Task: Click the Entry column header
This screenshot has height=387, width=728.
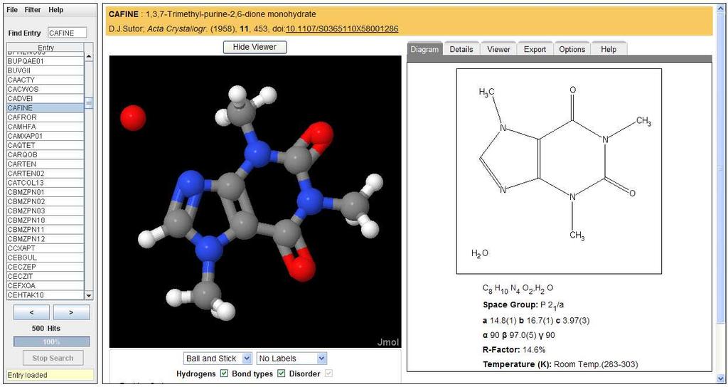Action: pyautogui.click(x=45, y=48)
